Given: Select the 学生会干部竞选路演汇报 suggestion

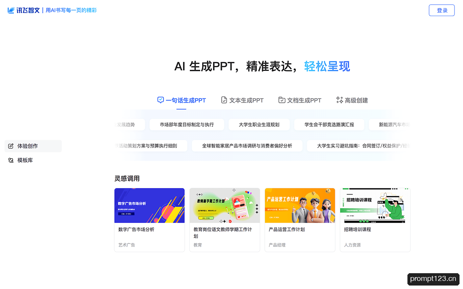Looking at the screenshot, I should (x=329, y=124).
